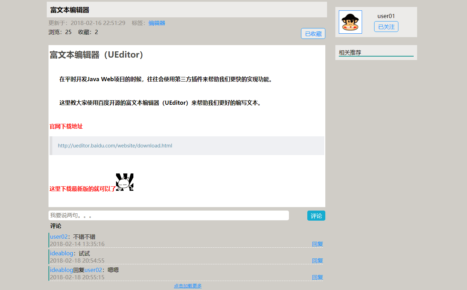Click timestamp 2018-02-14 13:35:16
Viewport: 467px width, 290px height.
pyautogui.click(x=77, y=244)
